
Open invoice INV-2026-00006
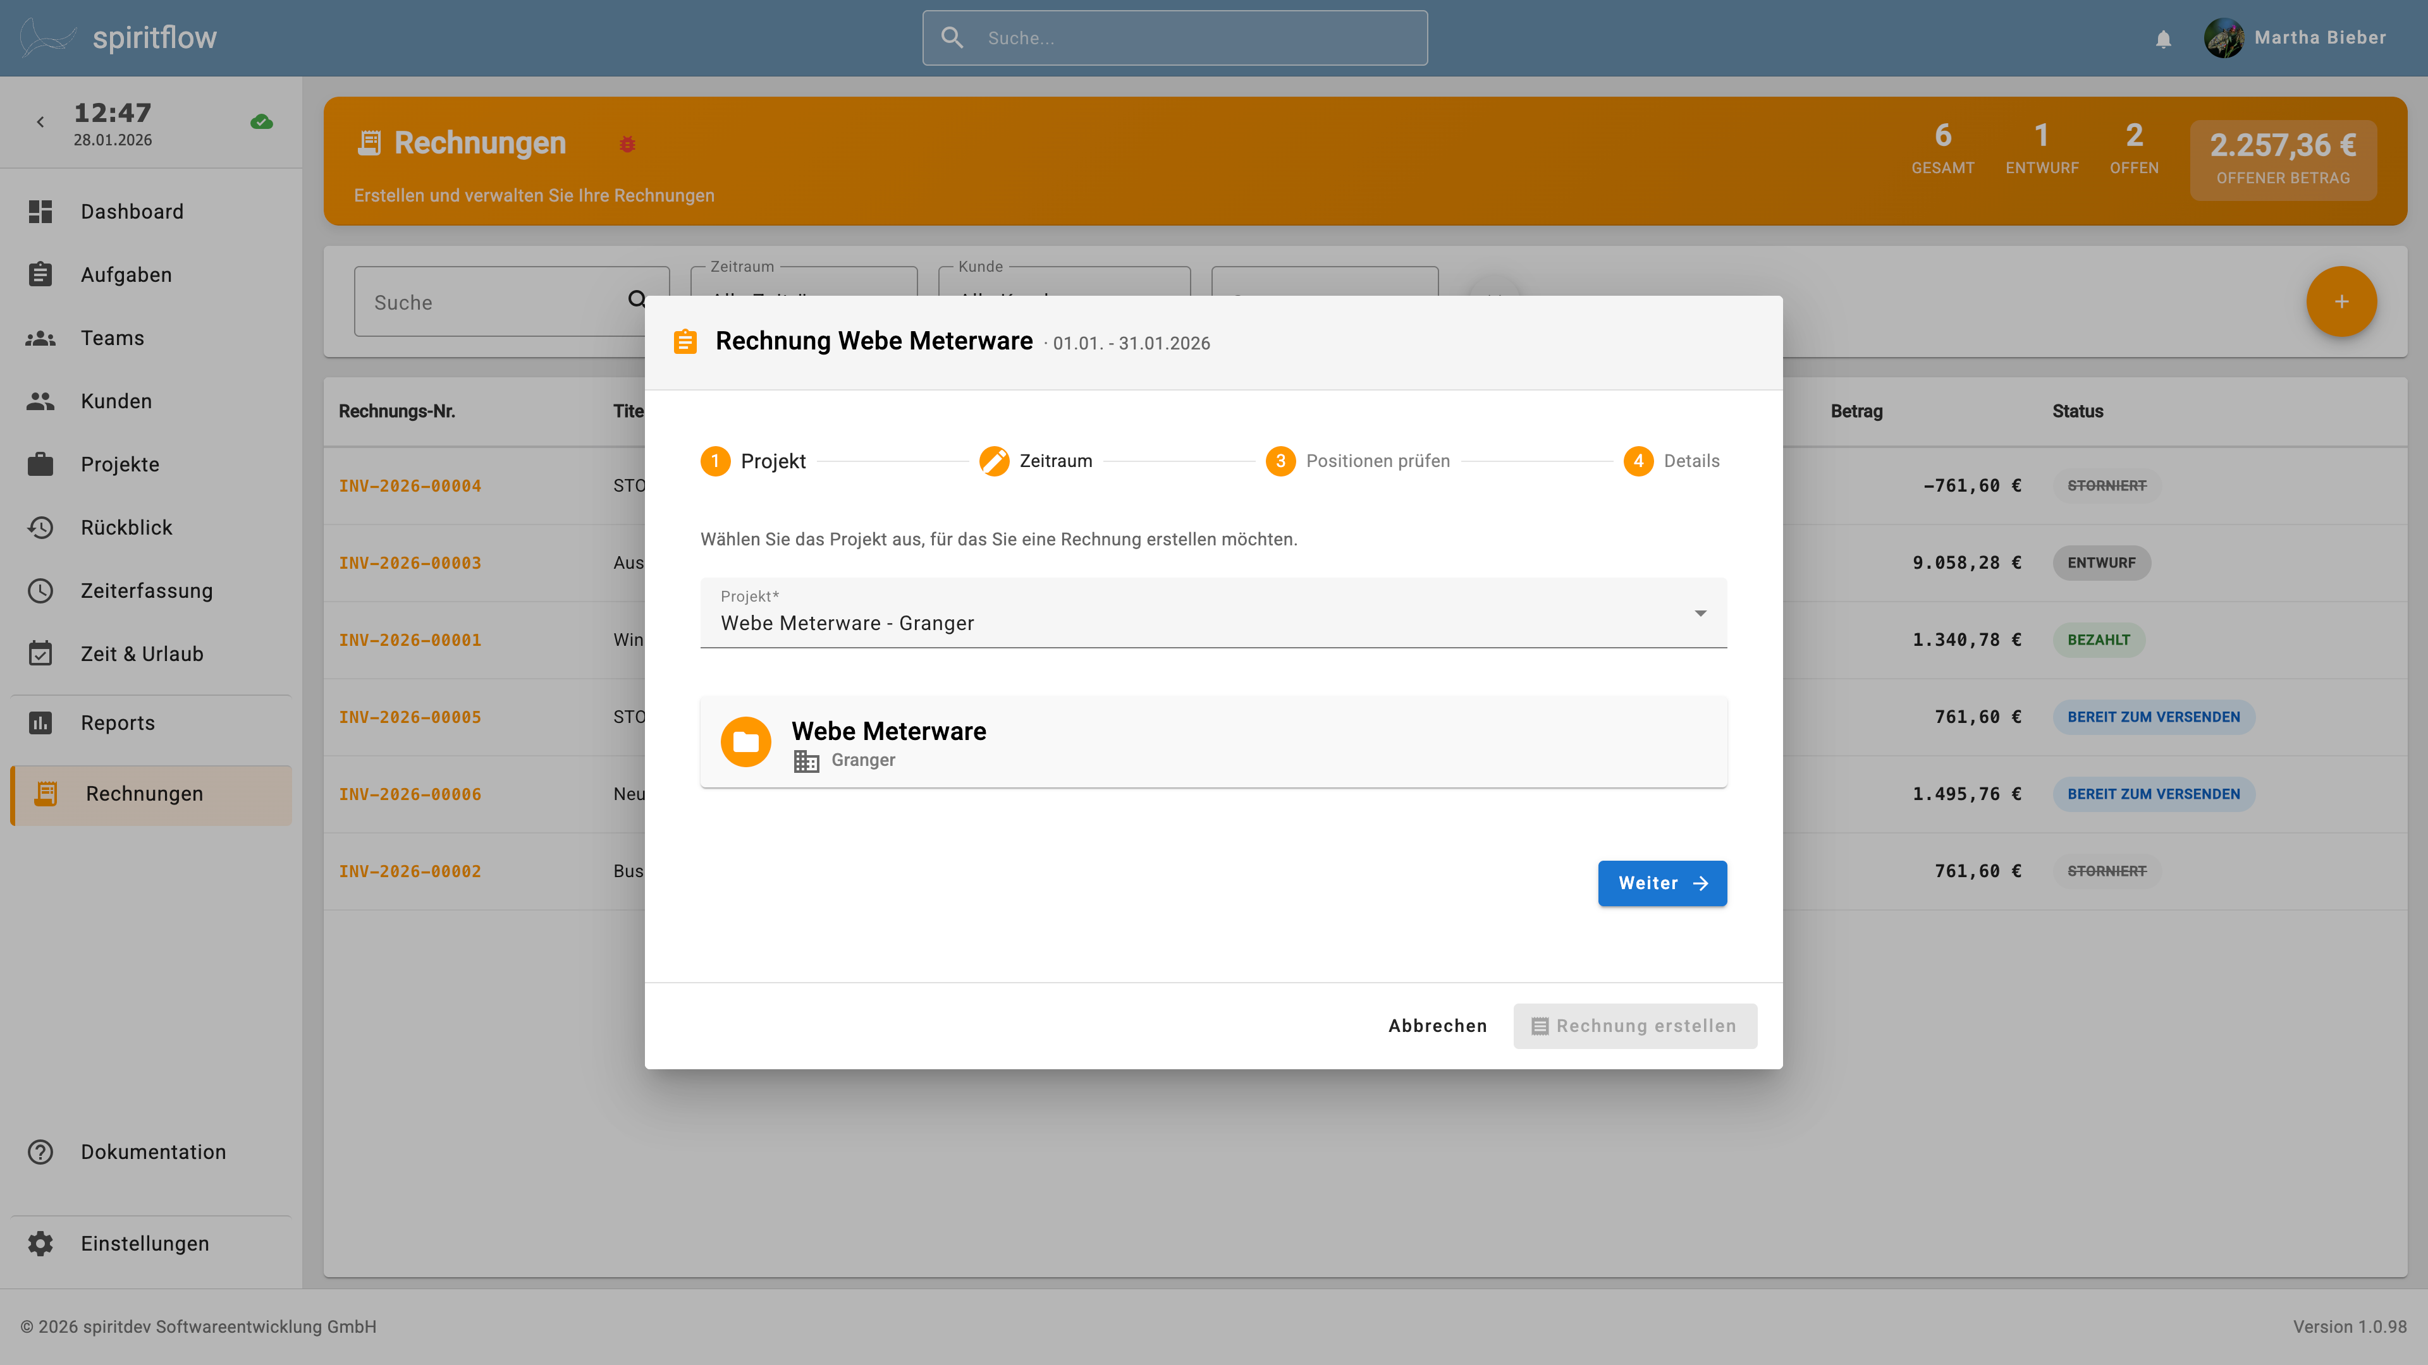point(410,795)
